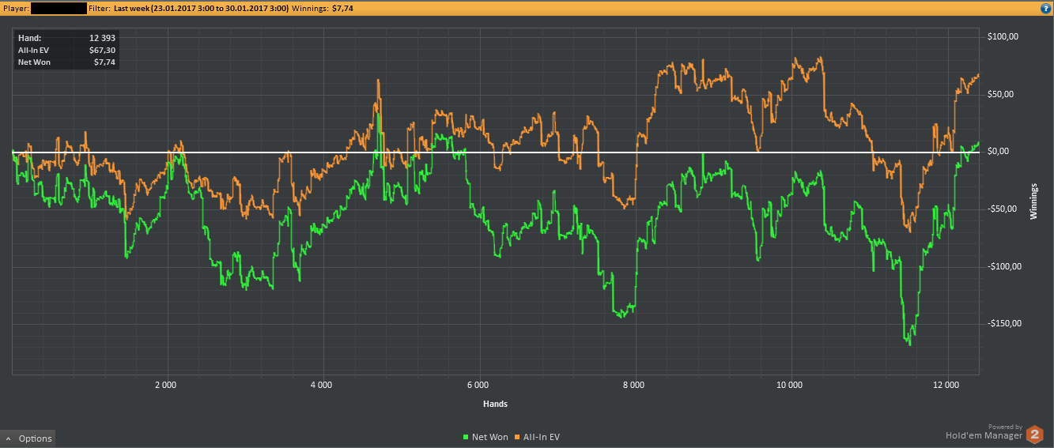Click the $50,00 y-axis label

(x=1001, y=94)
